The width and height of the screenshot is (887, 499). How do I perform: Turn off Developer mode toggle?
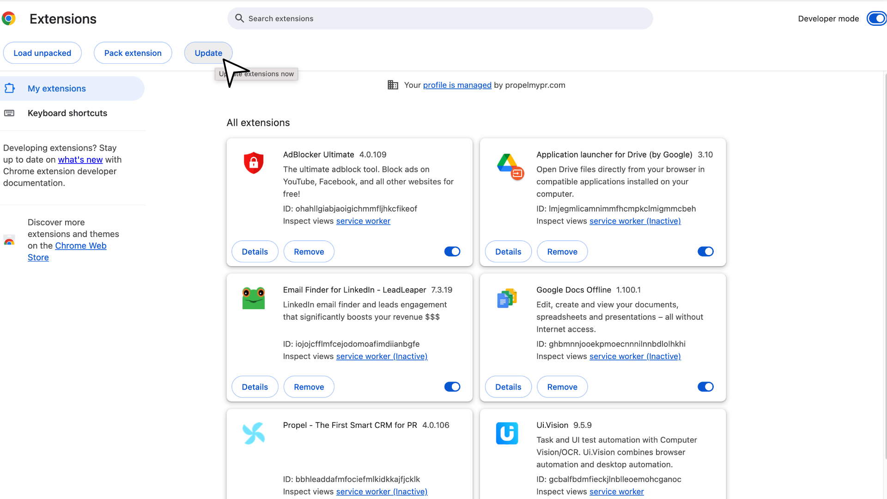click(x=876, y=18)
